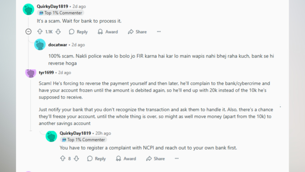This screenshot has height=172, width=305.
Task: Open QuirkyDay1819 link on the 20h reply
Action: tap(75, 133)
